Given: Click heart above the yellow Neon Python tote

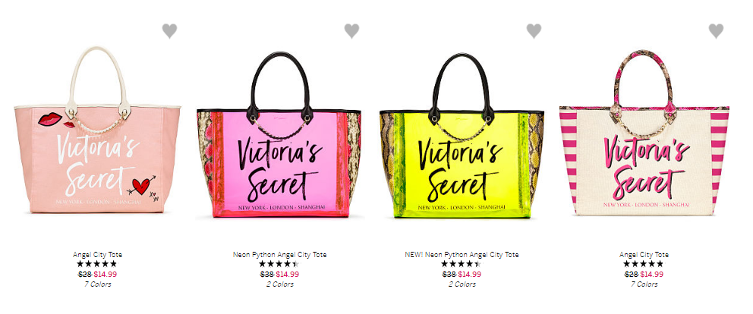Looking at the screenshot, I should (534, 31).
